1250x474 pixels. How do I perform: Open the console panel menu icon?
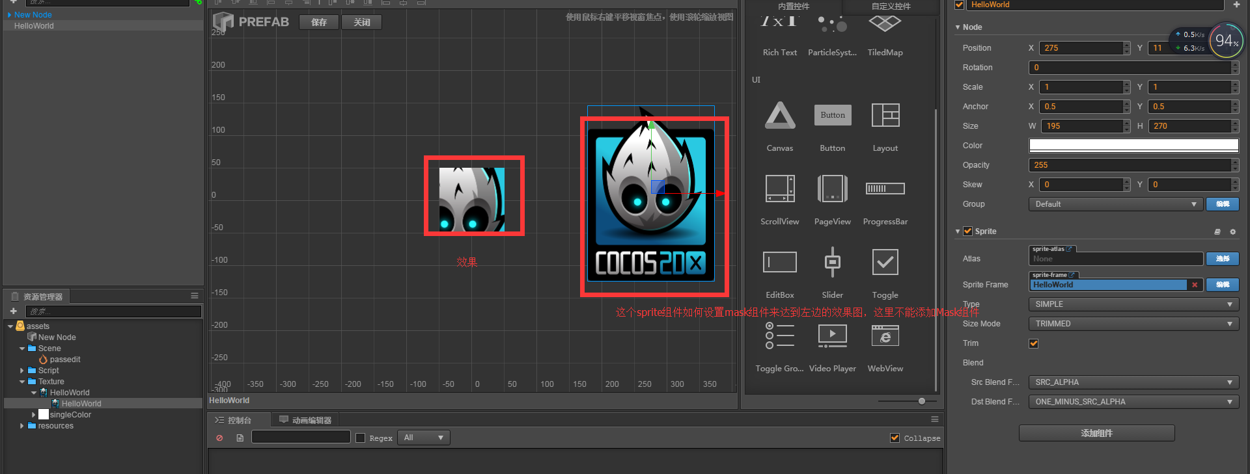pyautogui.click(x=935, y=419)
